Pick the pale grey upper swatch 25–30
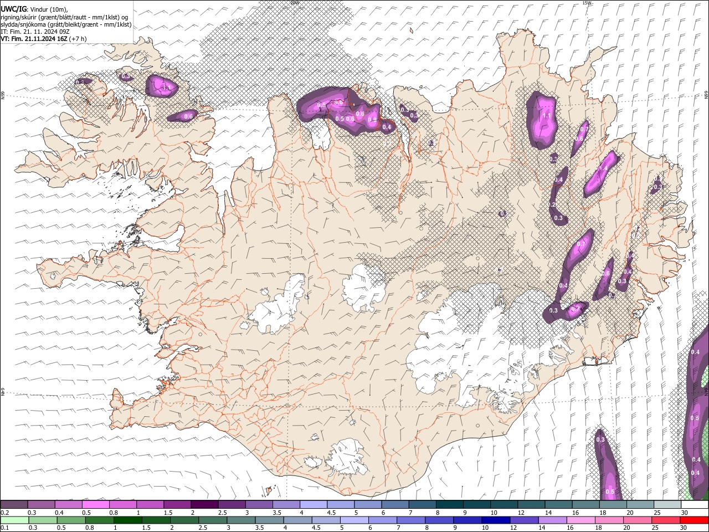This screenshot has width=709, height=532. 668,504
